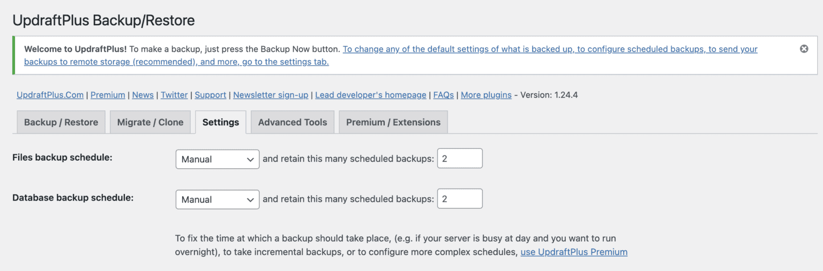823x271 pixels.
Task: Click the use UpdraftPlus Premium link
Action: tap(574, 252)
